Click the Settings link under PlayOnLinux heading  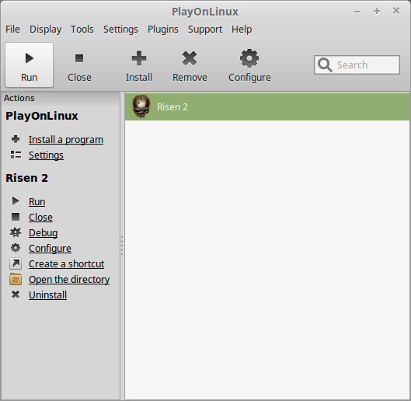[x=46, y=155]
